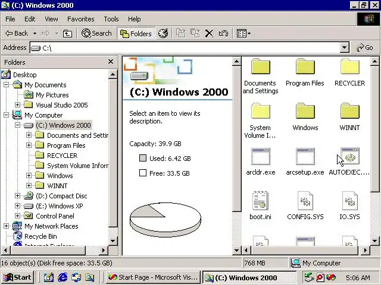The image size is (381, 285).
Task: Open the Address bar dropdown arrow
Action: (344, 47)
